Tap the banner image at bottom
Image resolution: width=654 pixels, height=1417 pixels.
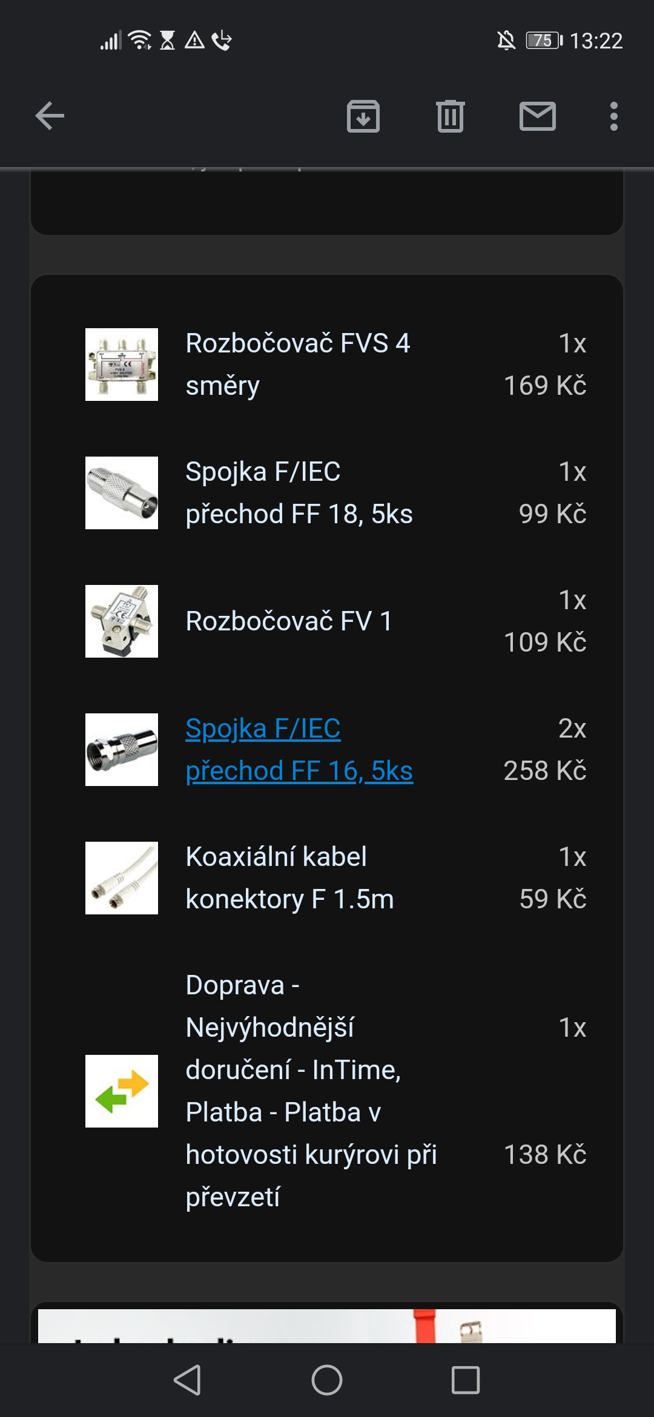coord(327,1326)
